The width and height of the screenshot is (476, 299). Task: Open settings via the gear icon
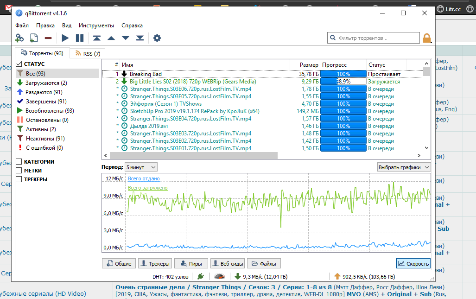click(157, 38)
